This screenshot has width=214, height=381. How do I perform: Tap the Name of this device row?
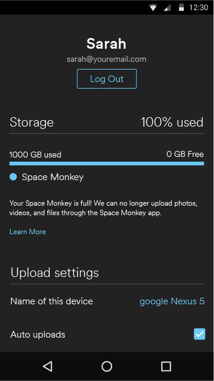[107, 301]
